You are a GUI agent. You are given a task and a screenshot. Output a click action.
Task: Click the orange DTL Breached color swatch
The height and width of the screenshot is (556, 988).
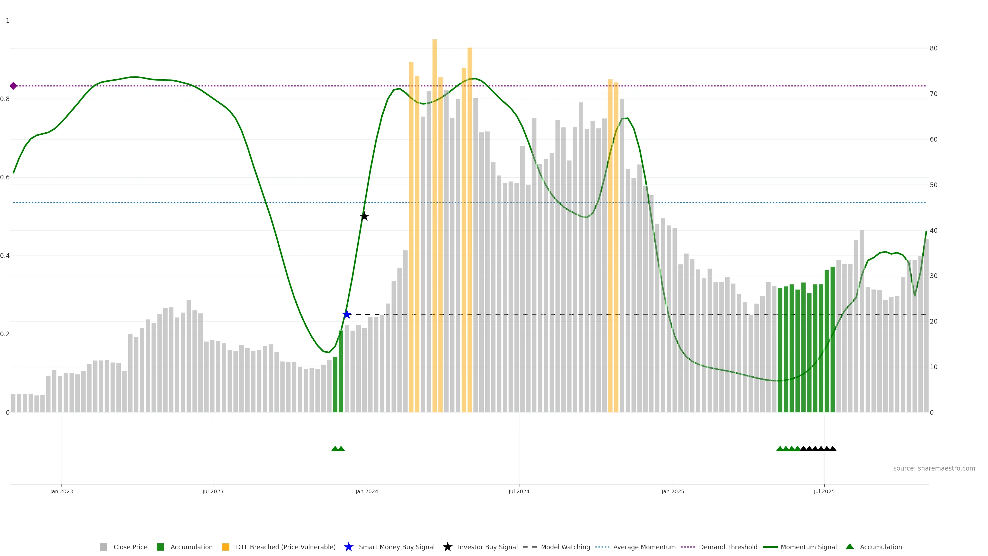[226, 547]
